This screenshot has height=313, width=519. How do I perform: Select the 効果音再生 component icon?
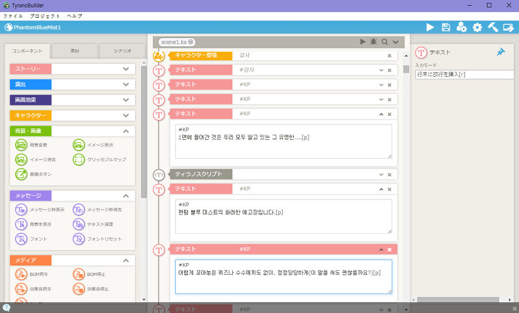click(21, 289)
